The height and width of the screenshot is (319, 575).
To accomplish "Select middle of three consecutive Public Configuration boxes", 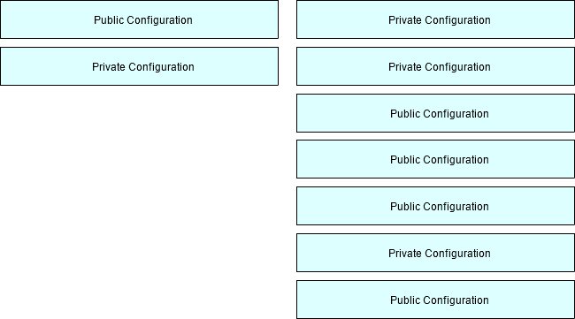I will (435, 159).
